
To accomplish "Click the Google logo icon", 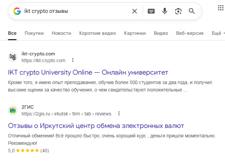I will [x=17, y=11].
